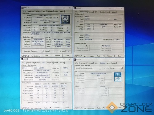
Task: Open Tools arrow in Mainboard window
Action: coord(103,56)
